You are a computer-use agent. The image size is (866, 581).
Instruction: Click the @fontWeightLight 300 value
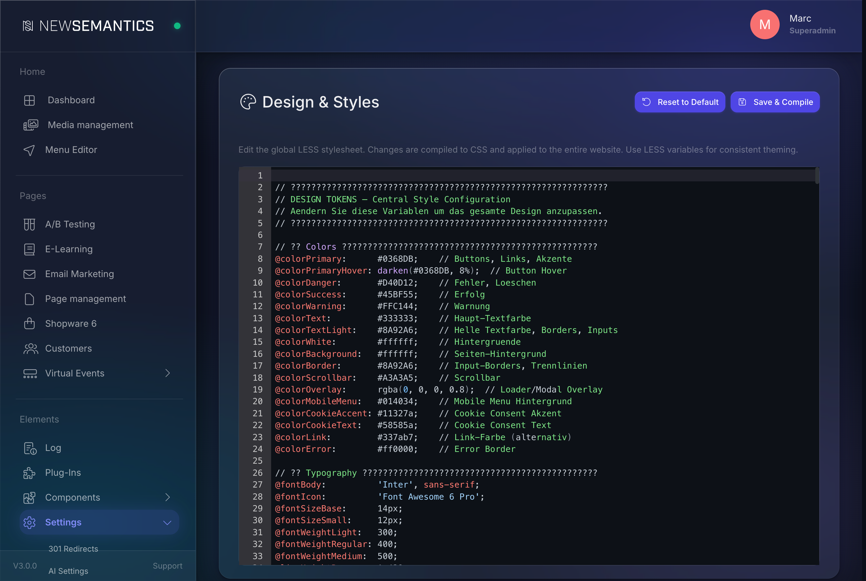pyautogui.click(x=385, y=532)
